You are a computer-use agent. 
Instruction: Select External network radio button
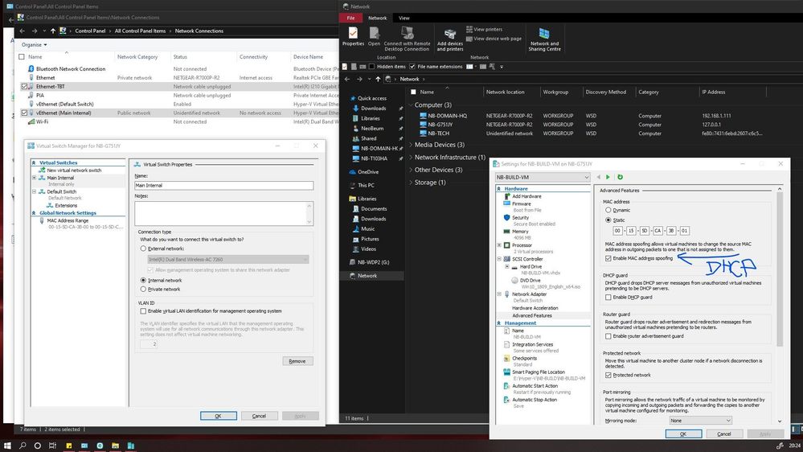[143, 249]
